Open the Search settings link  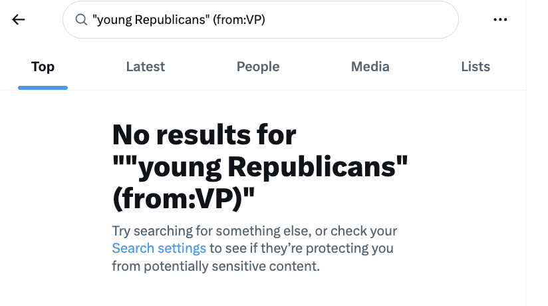tap(159, 249)
